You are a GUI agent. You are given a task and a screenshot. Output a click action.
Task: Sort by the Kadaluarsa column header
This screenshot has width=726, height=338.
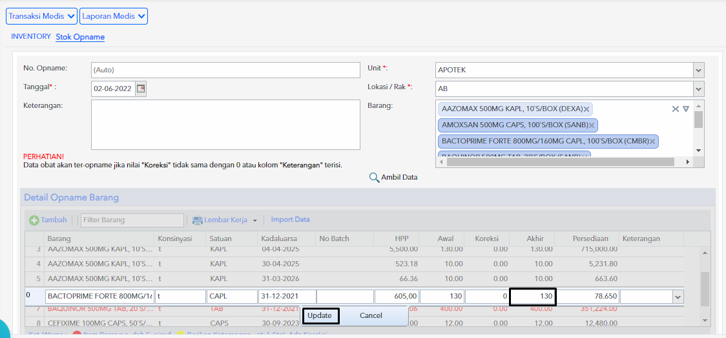point(287,239)
